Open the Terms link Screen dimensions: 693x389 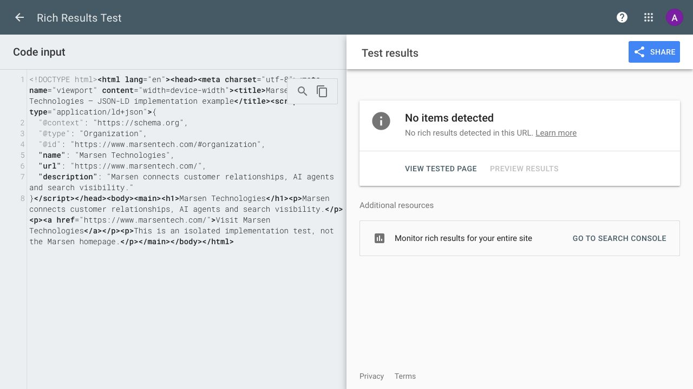click(405, 376)
